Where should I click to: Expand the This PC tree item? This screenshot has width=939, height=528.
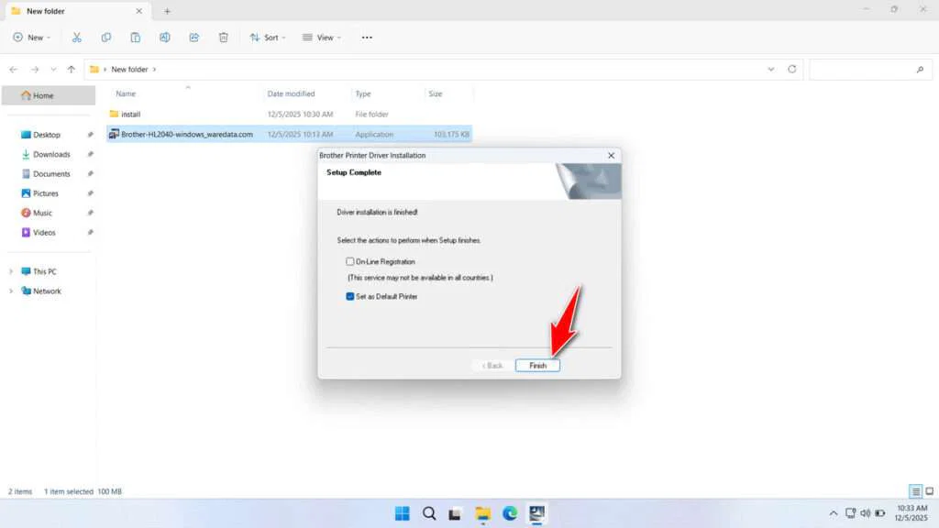(x=11, y=271)
